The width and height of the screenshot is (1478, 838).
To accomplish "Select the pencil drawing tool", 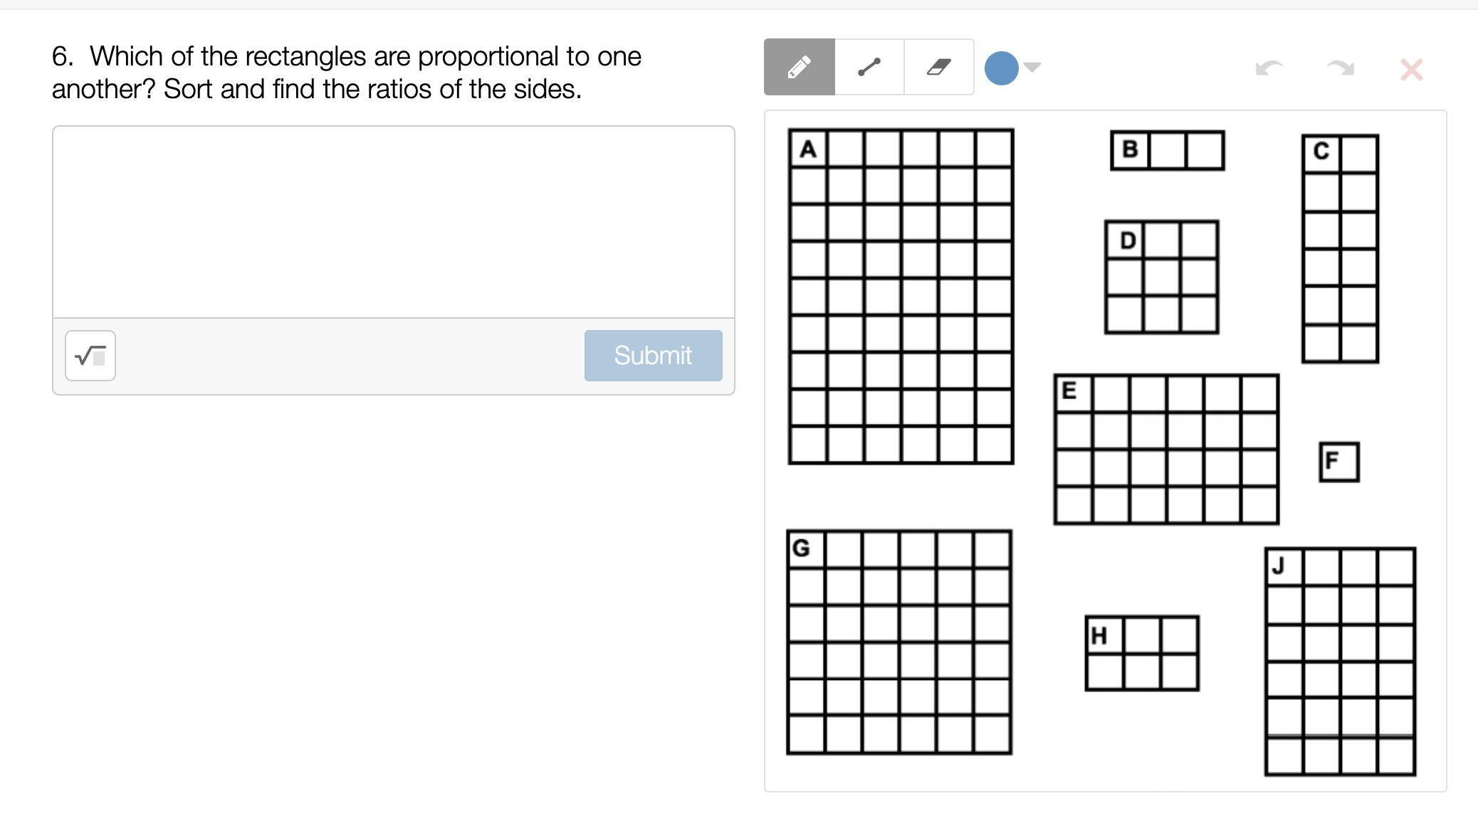I will tap(799, 67).
